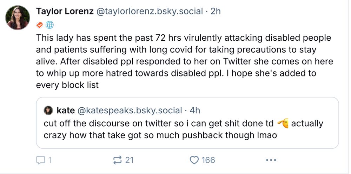Open kate's display name in the quote
Screen dimensions: 351x174
(66, 110)
